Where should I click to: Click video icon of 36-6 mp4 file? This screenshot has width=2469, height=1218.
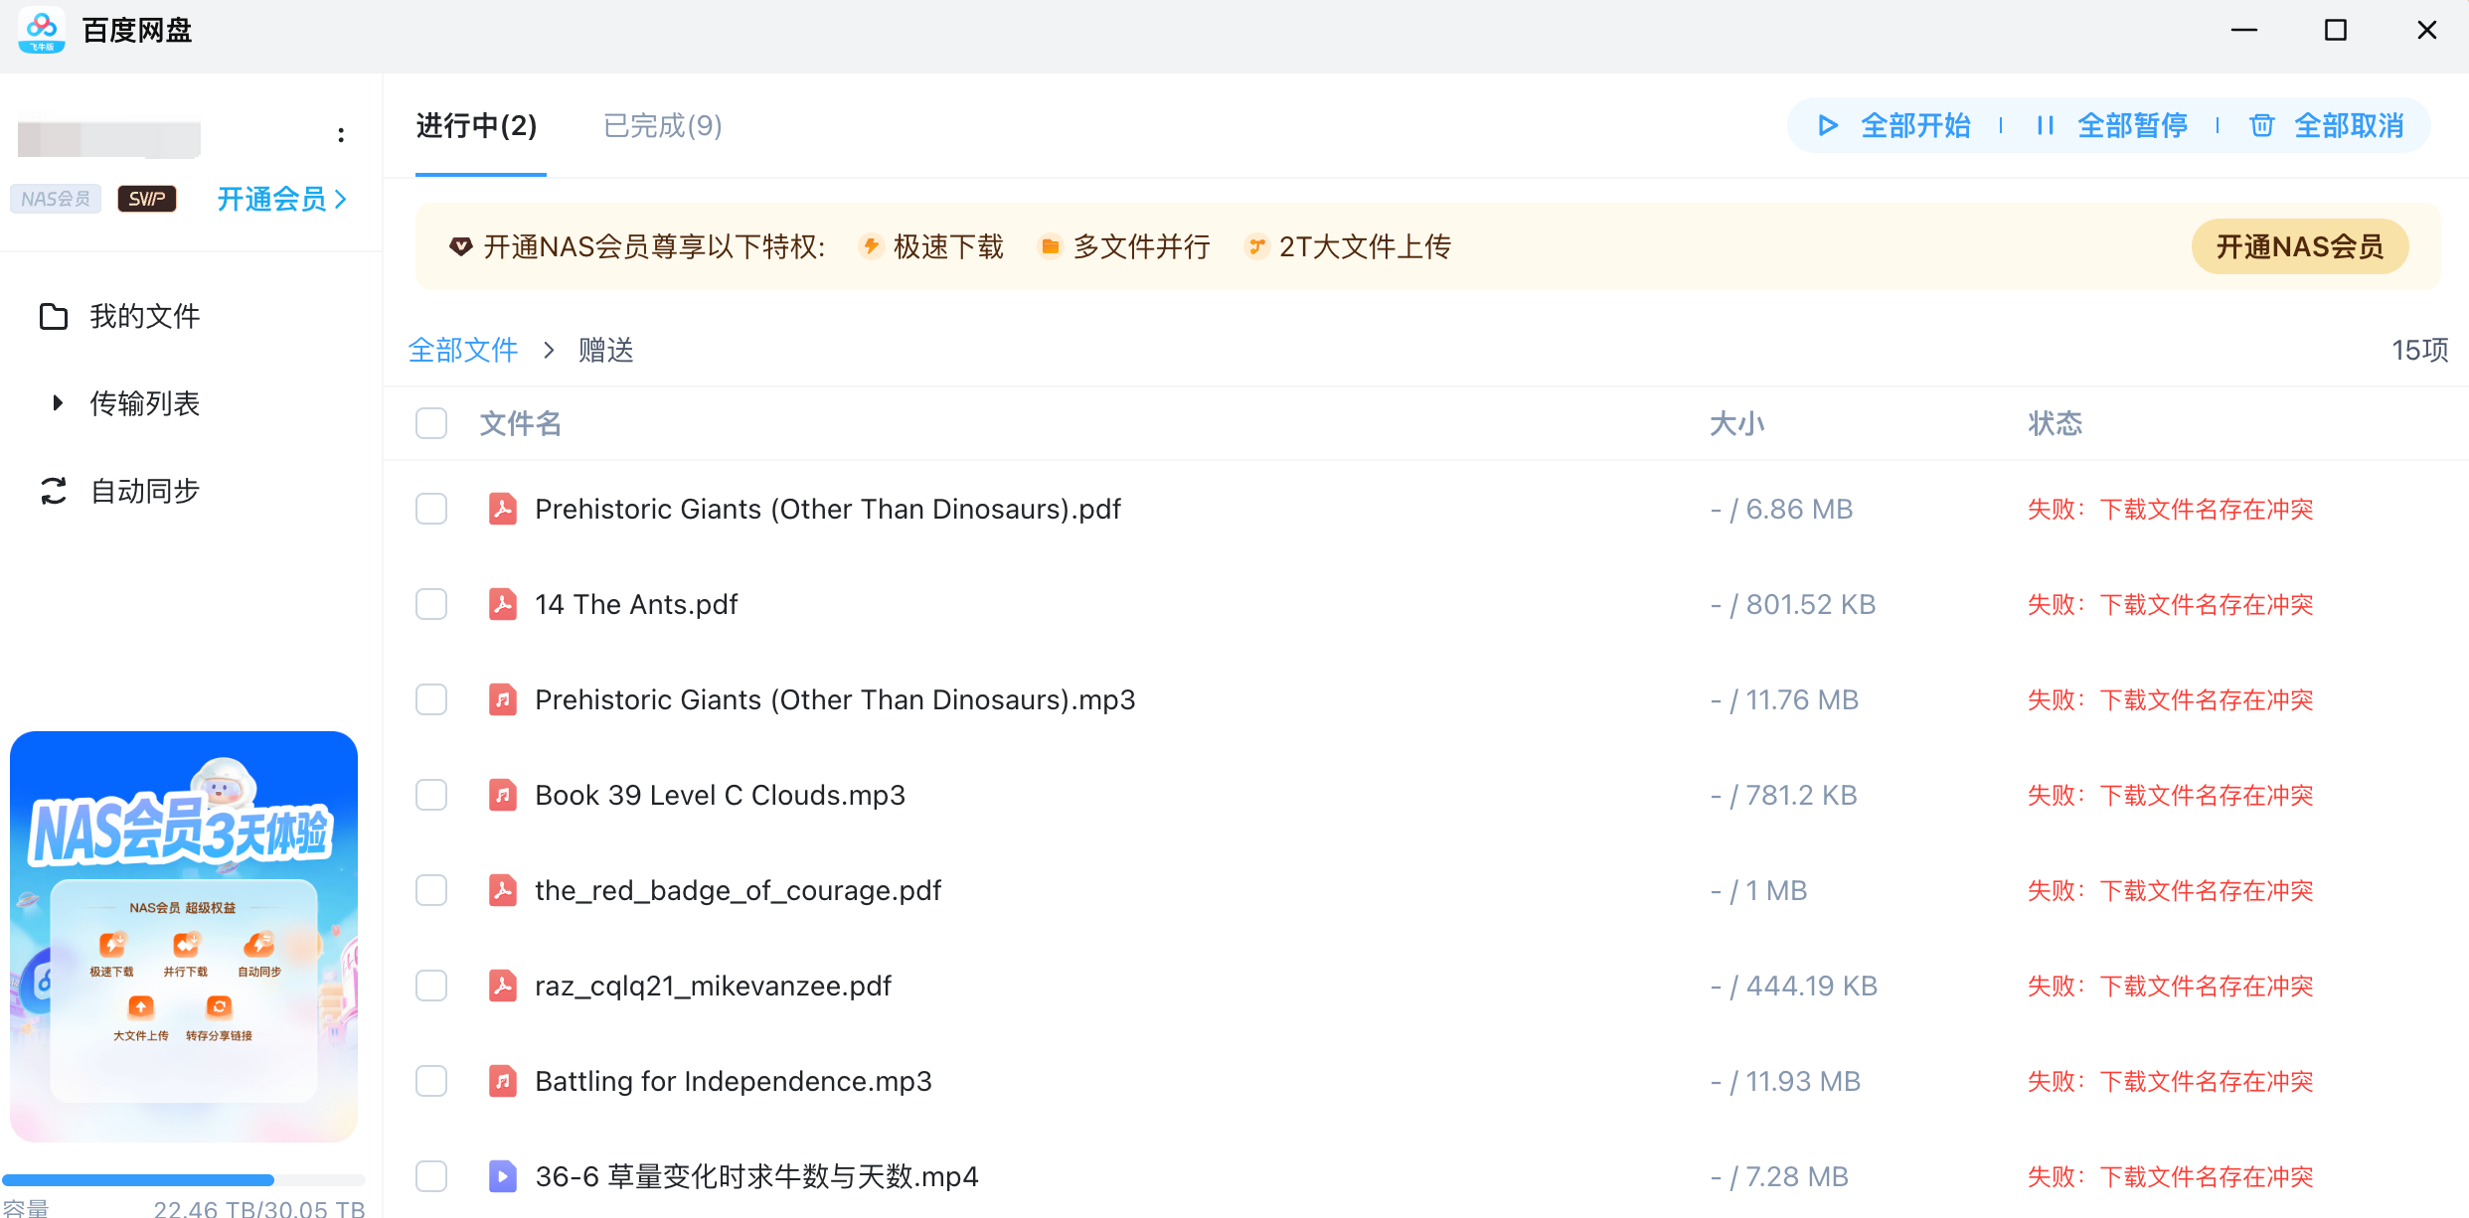click(x=503, y=1176)
